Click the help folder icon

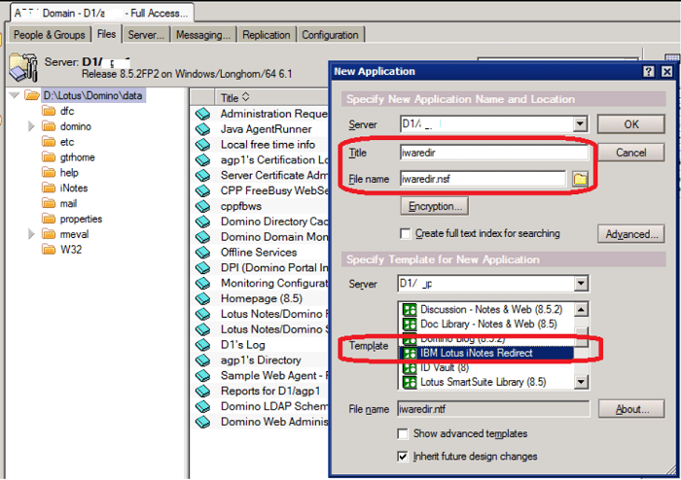click(x=49, y=173)
